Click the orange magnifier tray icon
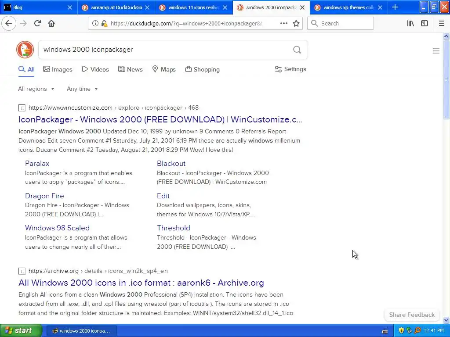450x337 pixels. click(417, 330)
